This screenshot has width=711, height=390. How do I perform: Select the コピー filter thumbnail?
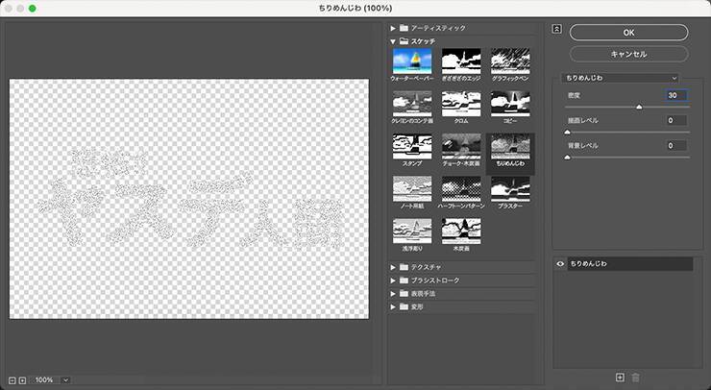tap(510, 104)
